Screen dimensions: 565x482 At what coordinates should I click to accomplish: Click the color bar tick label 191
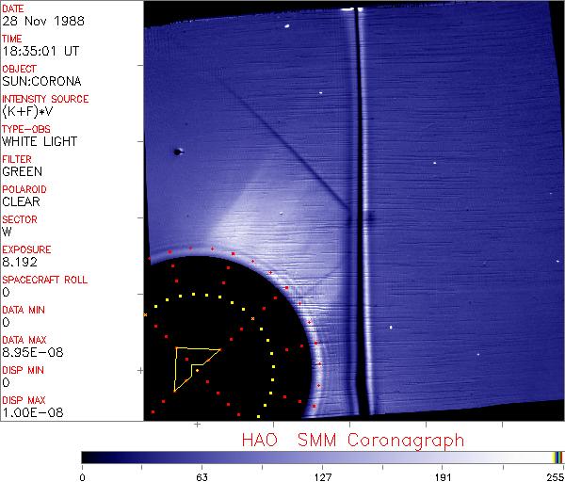(442, 475)
